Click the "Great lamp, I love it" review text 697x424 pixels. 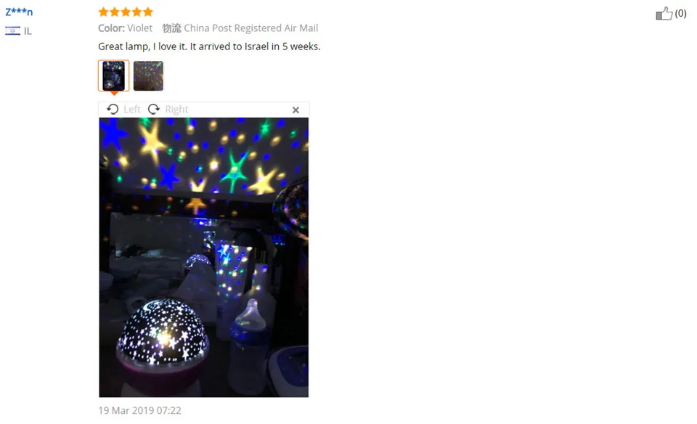coord(142,46)
